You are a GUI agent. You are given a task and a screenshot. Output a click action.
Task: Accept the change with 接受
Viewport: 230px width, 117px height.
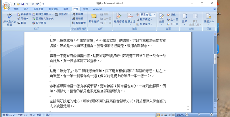162,17
